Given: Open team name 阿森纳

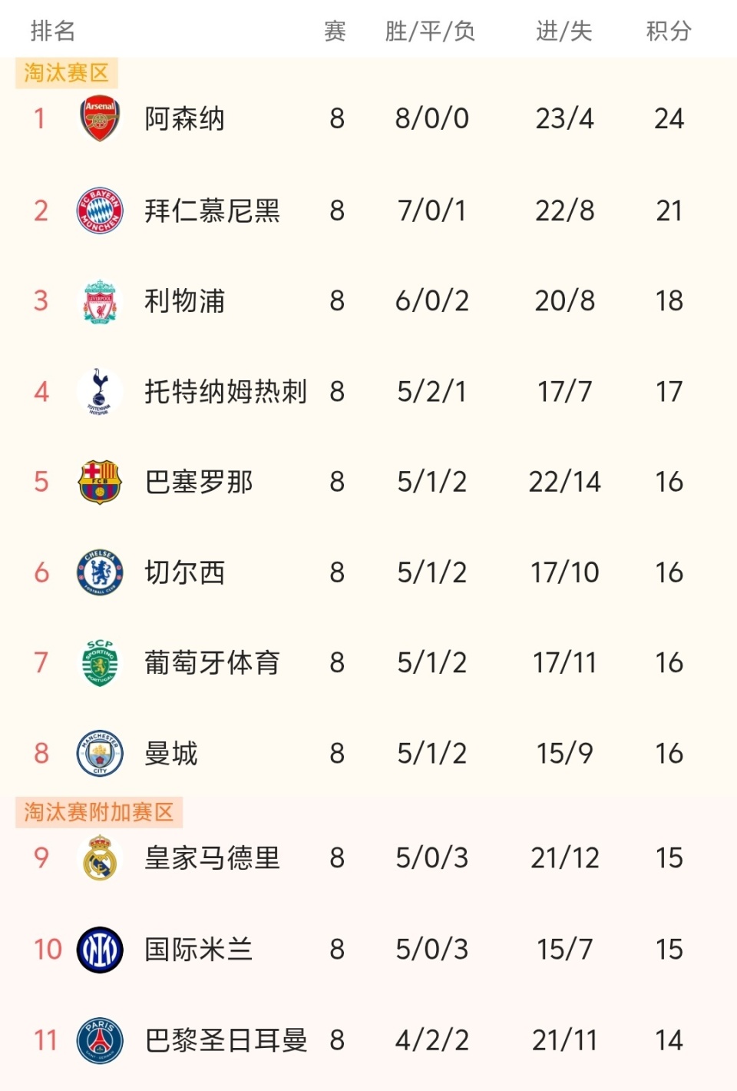Looking at the screenshot, I should [184, 119].
